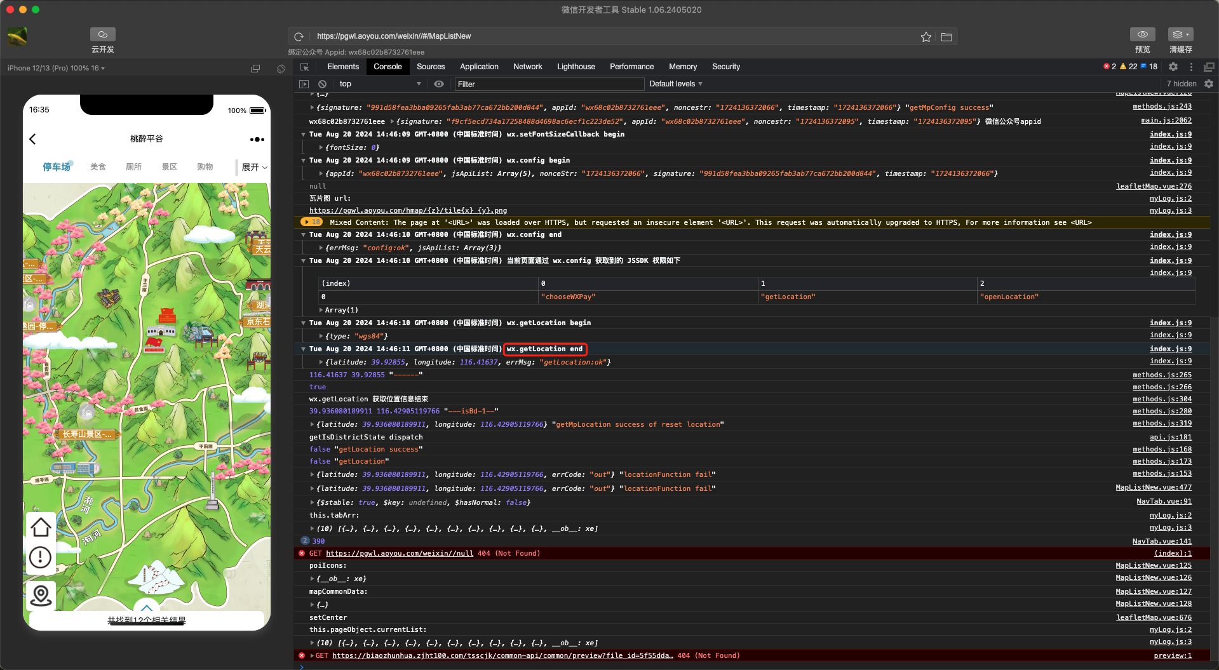Toggle the console sidebar panel icon
Viewport: 1219px width, 670px height.
pyautogui.click(x=304, y=84)
